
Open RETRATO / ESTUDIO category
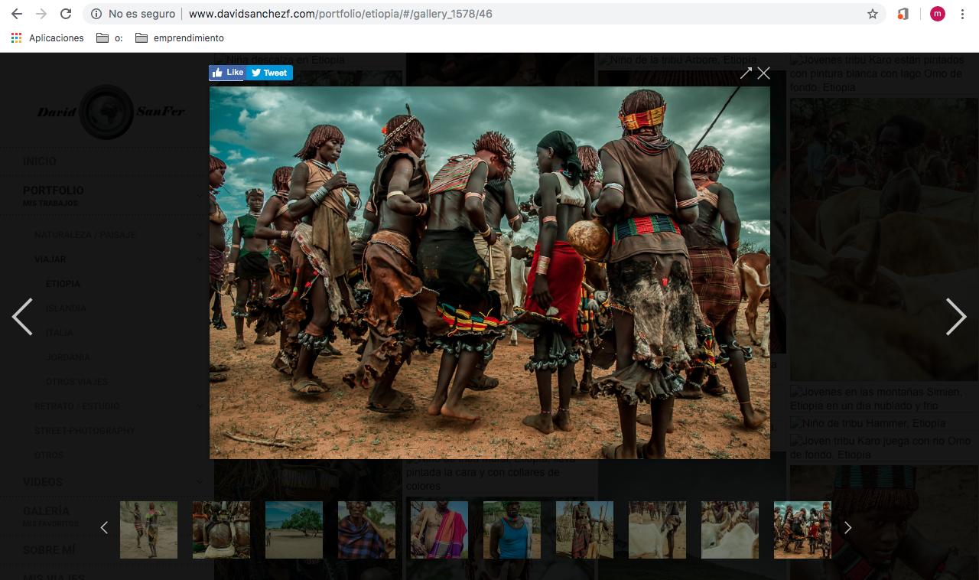point(77,406)
